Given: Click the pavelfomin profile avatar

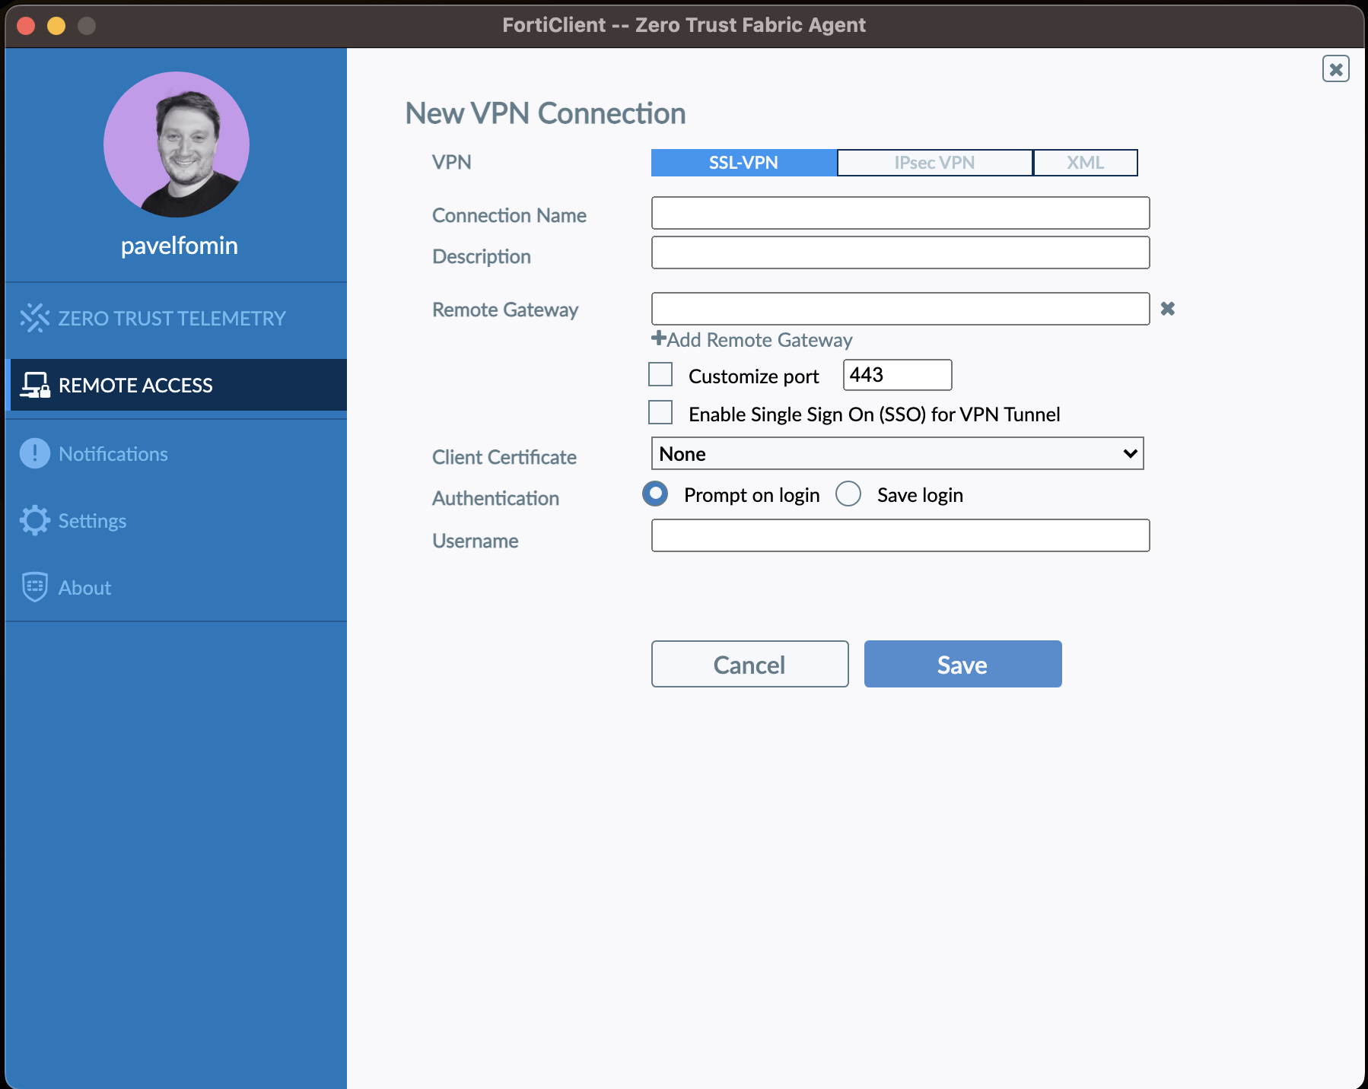Looking at the screenshot, I should pos(177,144).
